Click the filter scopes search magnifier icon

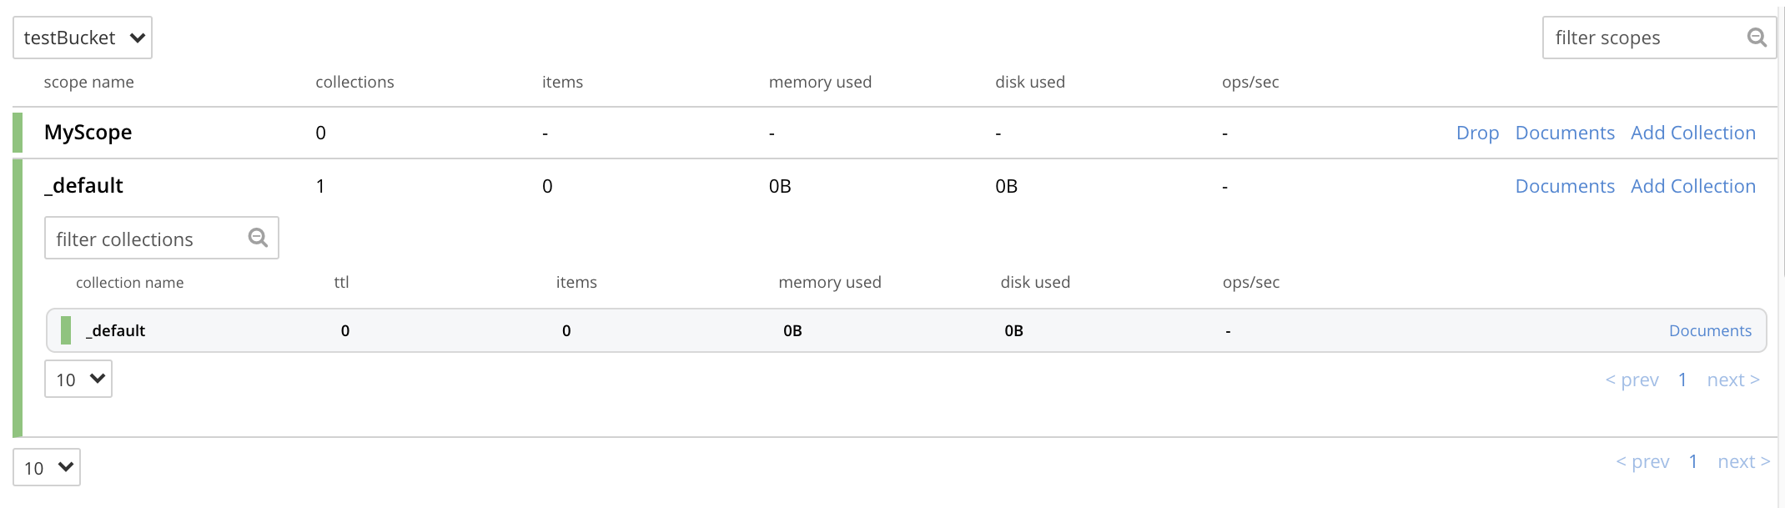point(1757,38)
